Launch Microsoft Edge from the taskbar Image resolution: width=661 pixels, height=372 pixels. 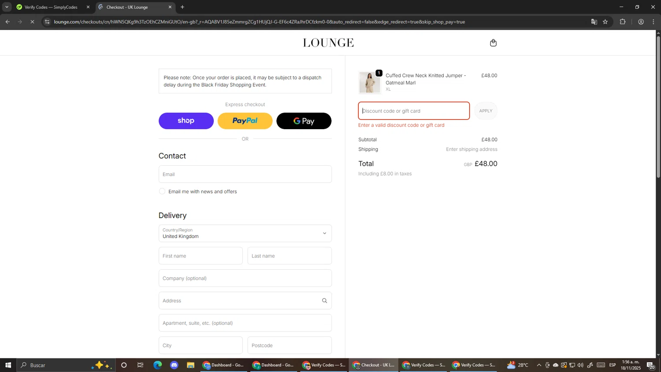point(157,365)
